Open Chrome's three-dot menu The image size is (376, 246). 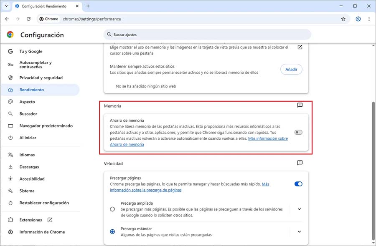coord(369,19)
